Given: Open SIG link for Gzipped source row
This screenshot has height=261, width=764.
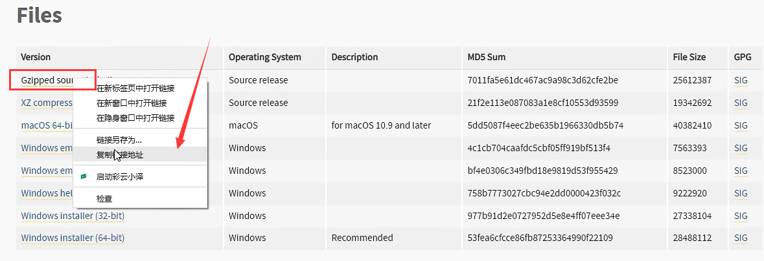Looking at the screenshot, I should point(741,80).
